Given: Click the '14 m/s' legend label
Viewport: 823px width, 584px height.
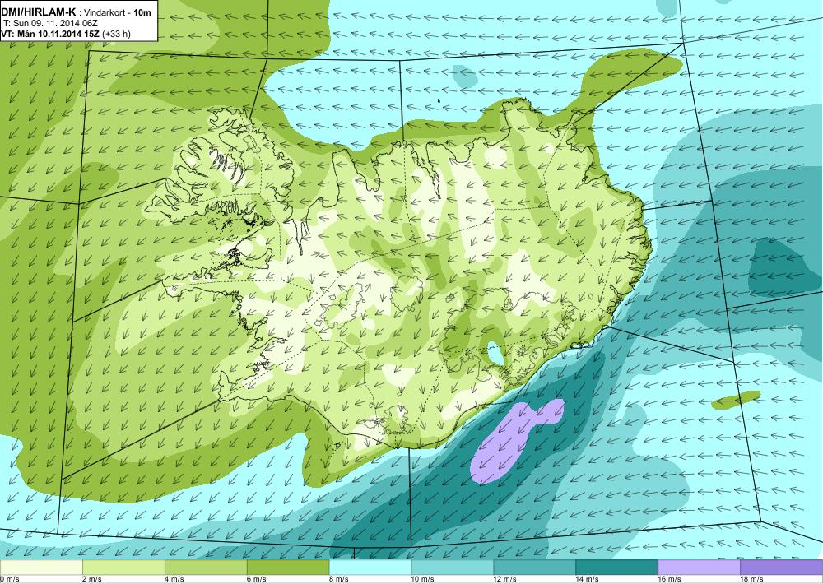Looking at the screenshot, I should [587, 579].
